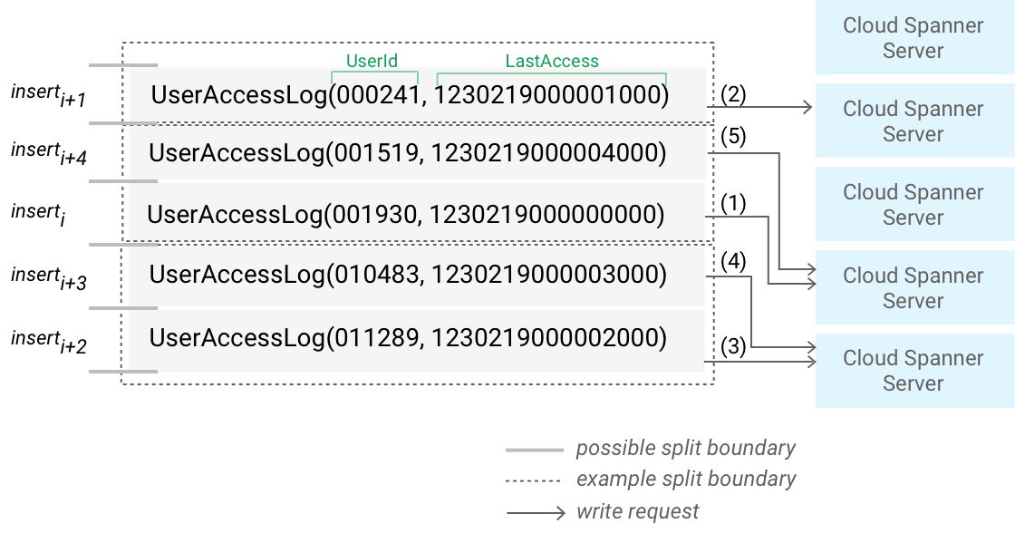Viewport: 1015px width, 533px height.
Task: Click the insert i+2 label
Action: click(48, 341)
